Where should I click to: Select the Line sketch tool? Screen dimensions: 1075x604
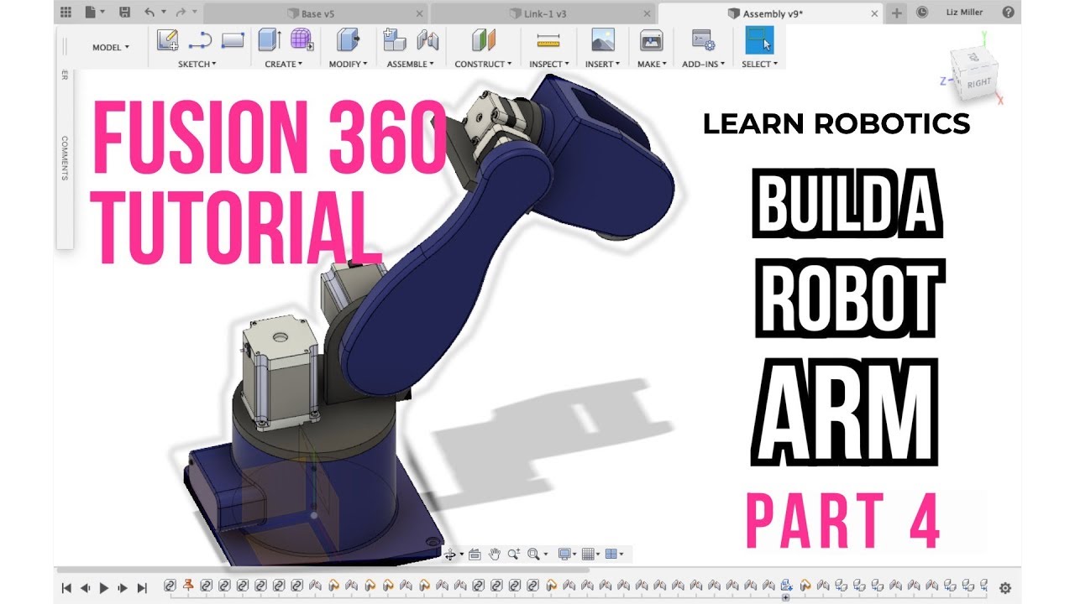pos(200,40)
